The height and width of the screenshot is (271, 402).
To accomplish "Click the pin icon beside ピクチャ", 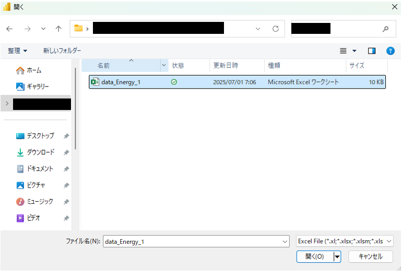I will click(x=66, y=186).
